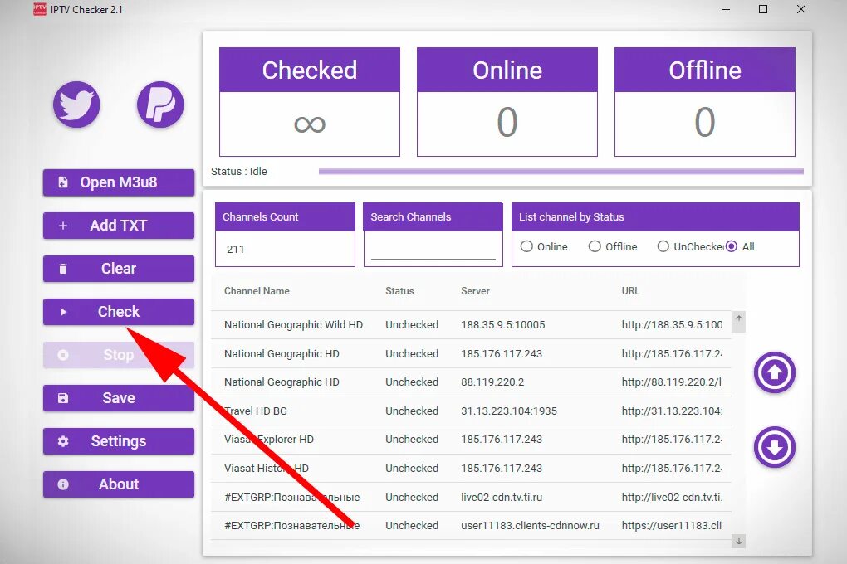Sort by Server column header
The width and height of the screenshot is (847, 564).
(x=475, y=291)
